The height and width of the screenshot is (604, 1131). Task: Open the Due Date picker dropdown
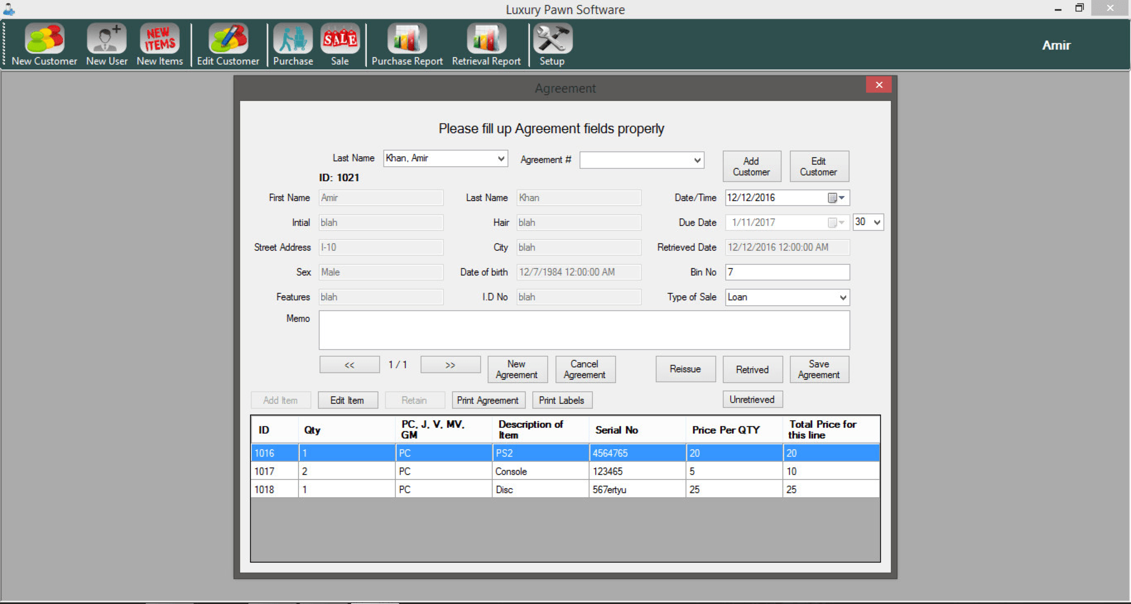tap(836, 223)
